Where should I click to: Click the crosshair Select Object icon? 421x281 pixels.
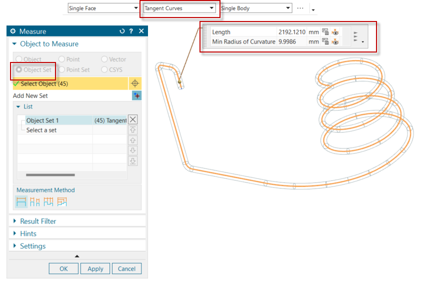(x=134, y=83)
